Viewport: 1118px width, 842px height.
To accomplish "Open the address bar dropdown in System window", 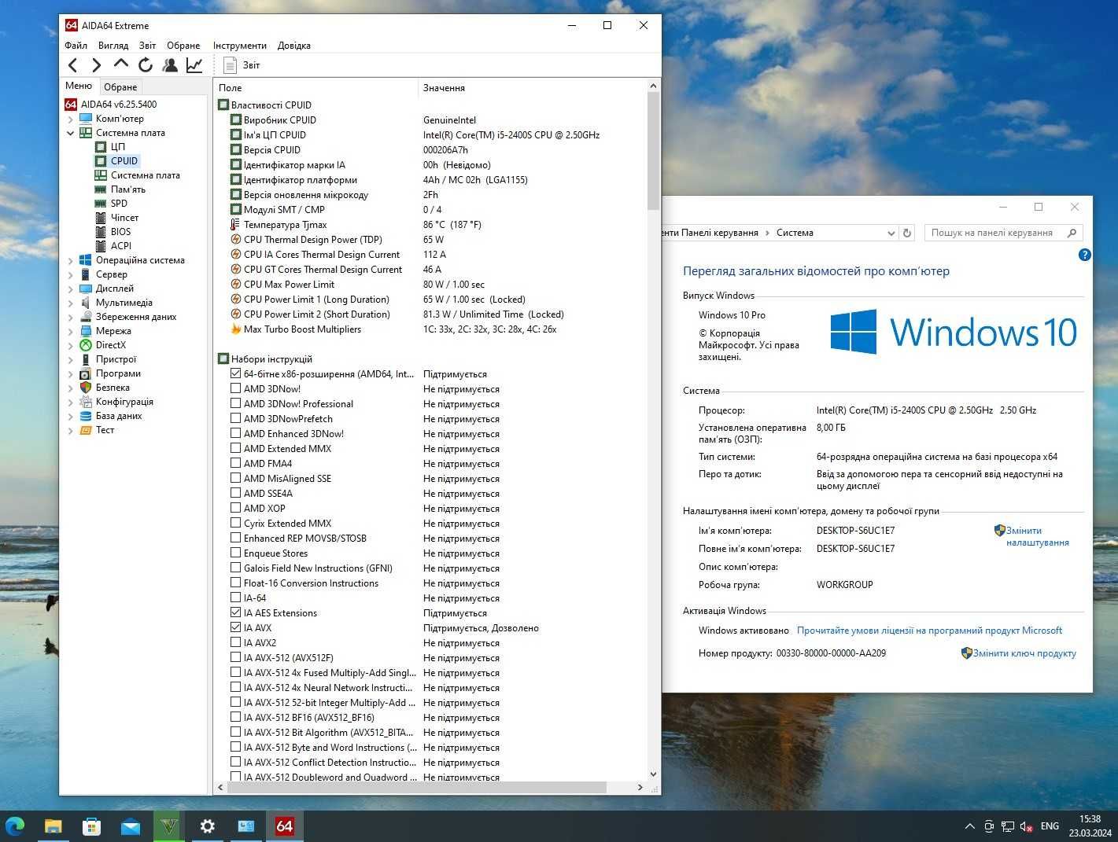I will [x=891, y=233].
